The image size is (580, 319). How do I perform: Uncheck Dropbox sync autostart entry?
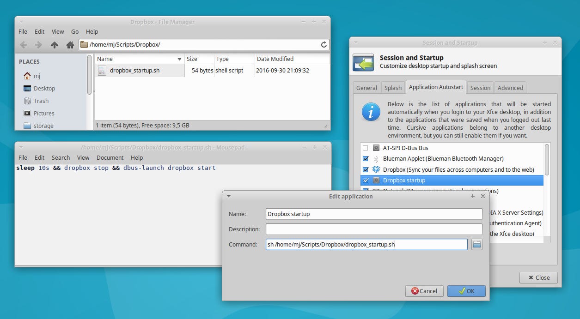coord(366,169)
